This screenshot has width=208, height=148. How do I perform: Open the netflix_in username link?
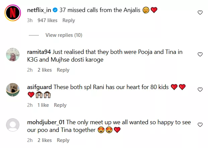[x=39, y=10]
